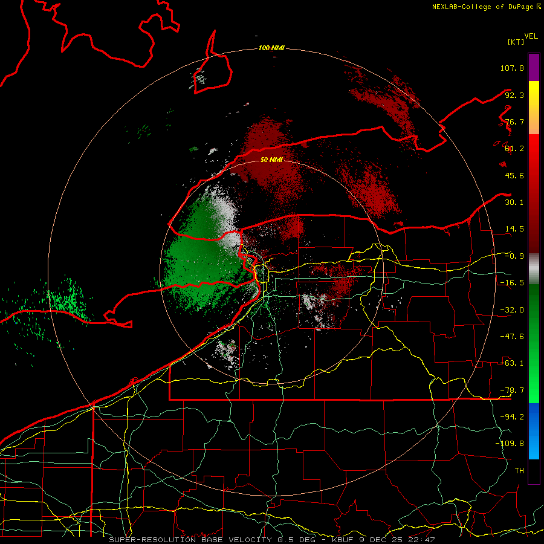Click the -109.8 velocity scale value
This screenshot has width=544, height=544.
510,444
